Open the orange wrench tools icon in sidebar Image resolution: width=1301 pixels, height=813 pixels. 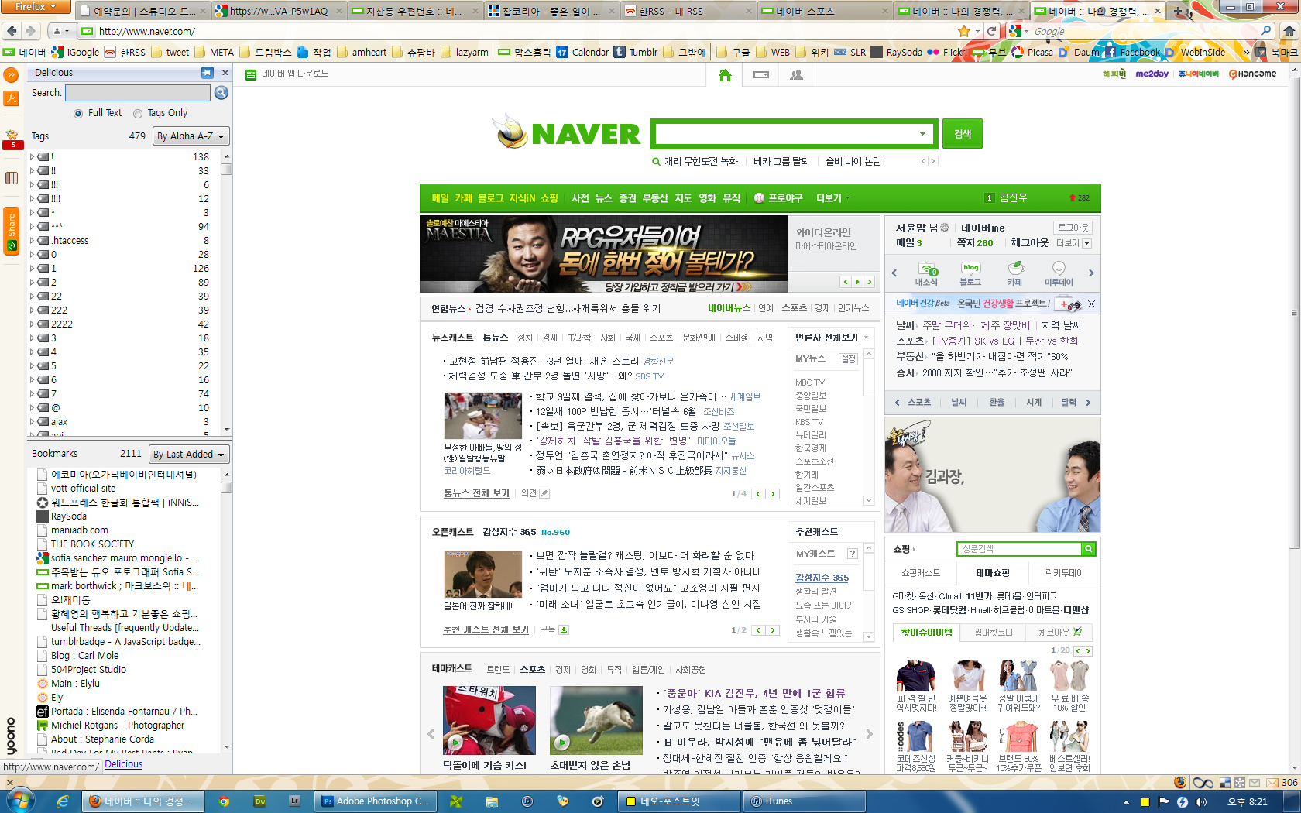[x=11, y=98]
